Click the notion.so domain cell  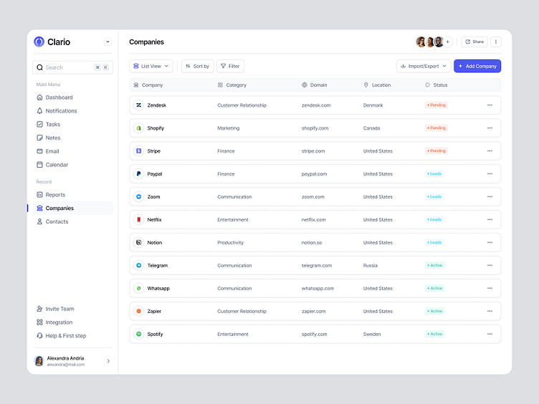(312, 243)
